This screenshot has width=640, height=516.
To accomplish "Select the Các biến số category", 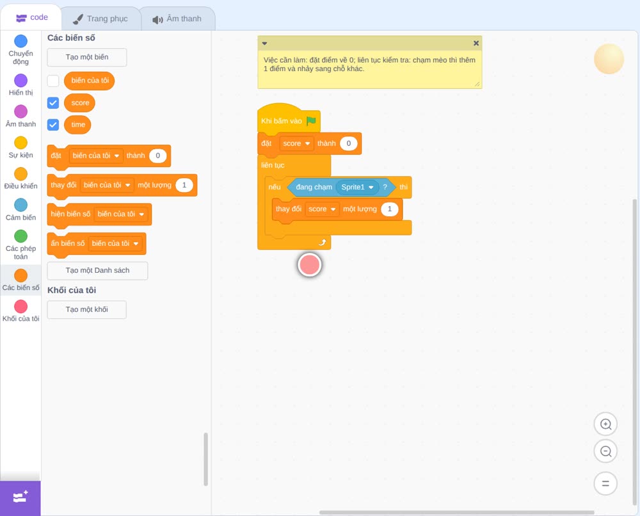I will (x=21, y=280).
